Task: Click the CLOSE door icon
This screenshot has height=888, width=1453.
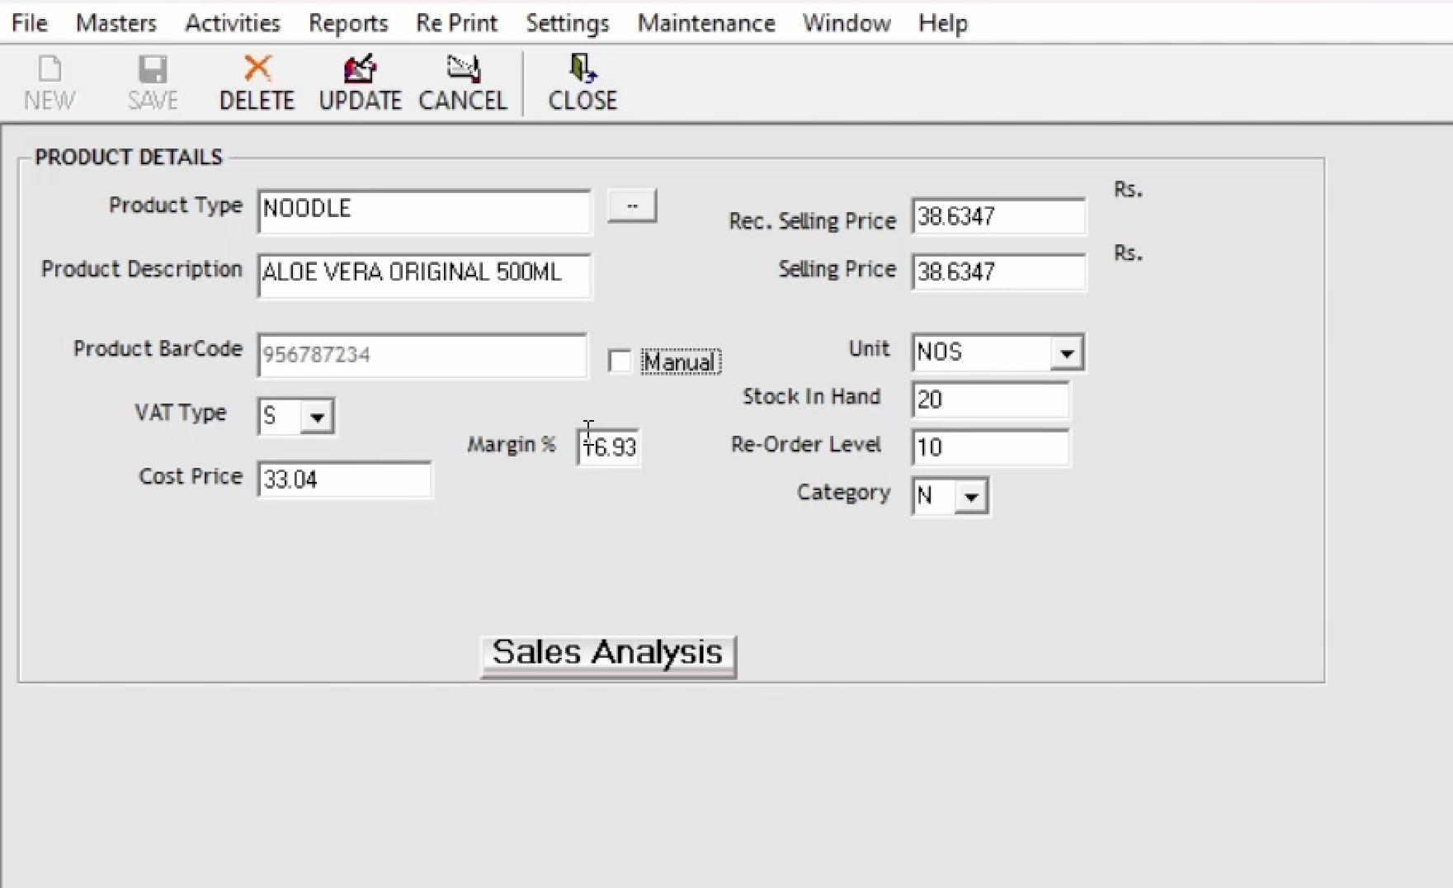Action: (x=583, y=68)
